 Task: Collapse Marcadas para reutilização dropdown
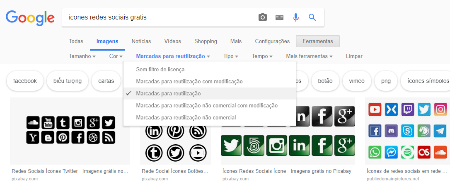click(x=173, y=56)
